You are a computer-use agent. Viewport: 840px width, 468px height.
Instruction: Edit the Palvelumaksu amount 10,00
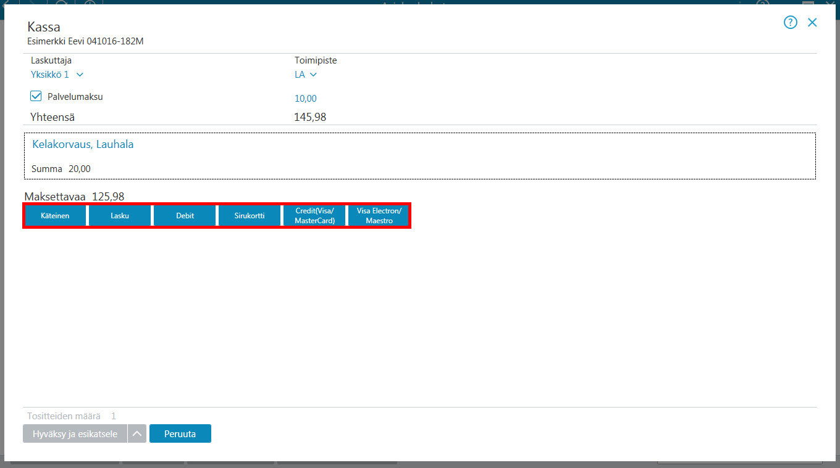[306, 99]
